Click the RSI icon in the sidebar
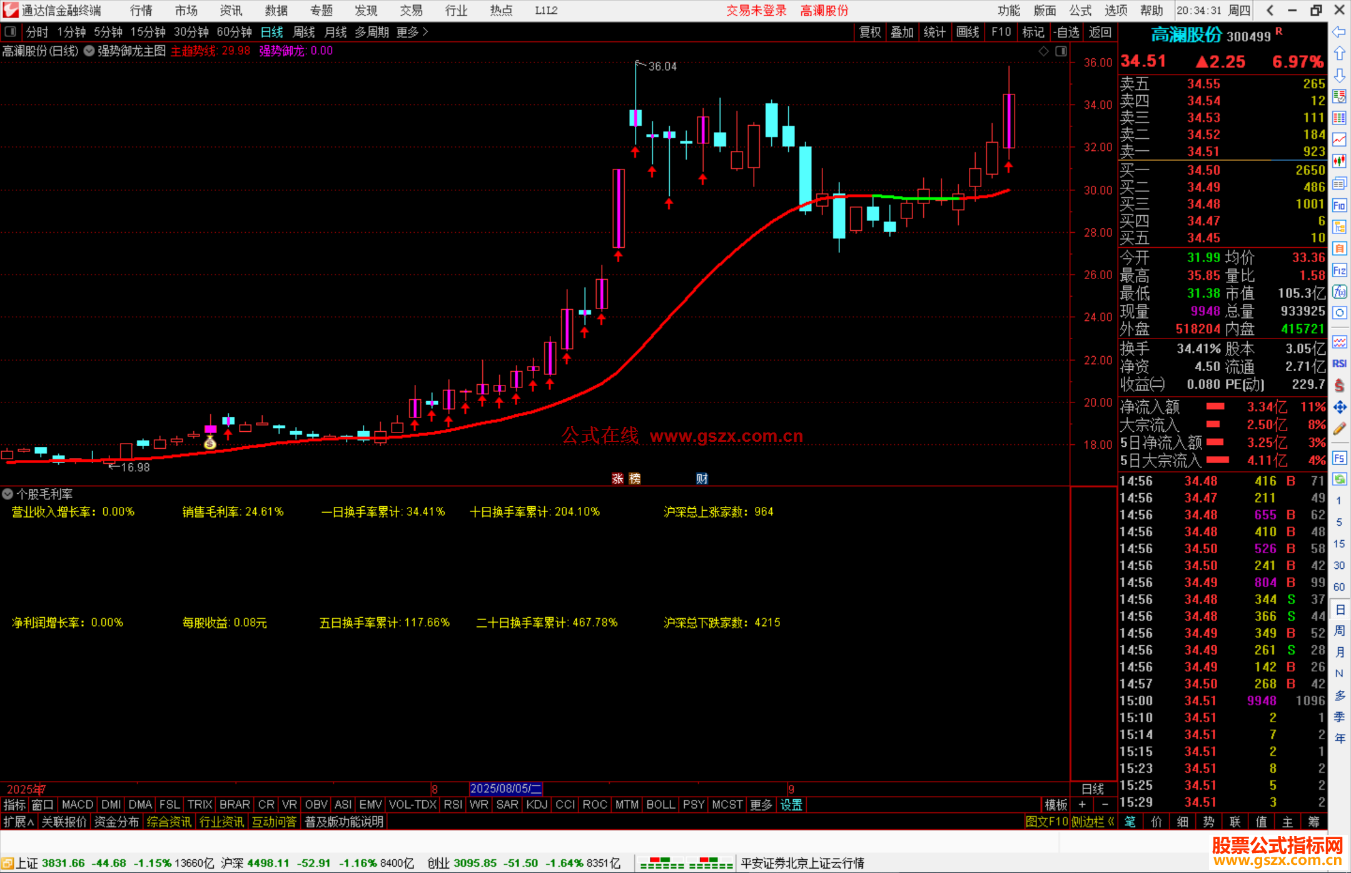 1339,364
